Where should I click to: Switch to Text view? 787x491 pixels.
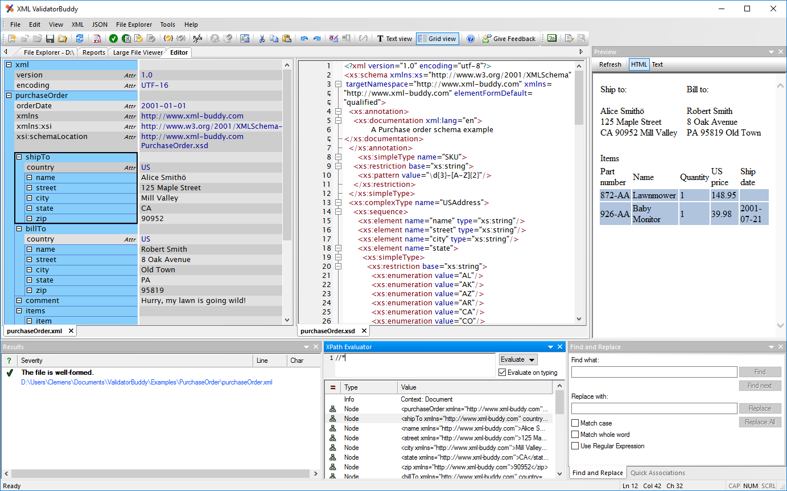(394, 39)
